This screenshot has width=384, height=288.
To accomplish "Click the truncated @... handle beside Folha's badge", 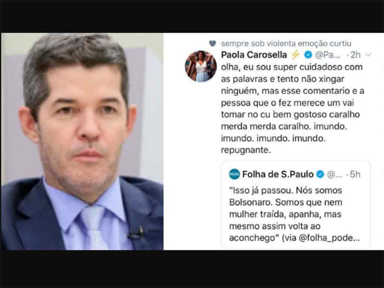I will 334,175.
